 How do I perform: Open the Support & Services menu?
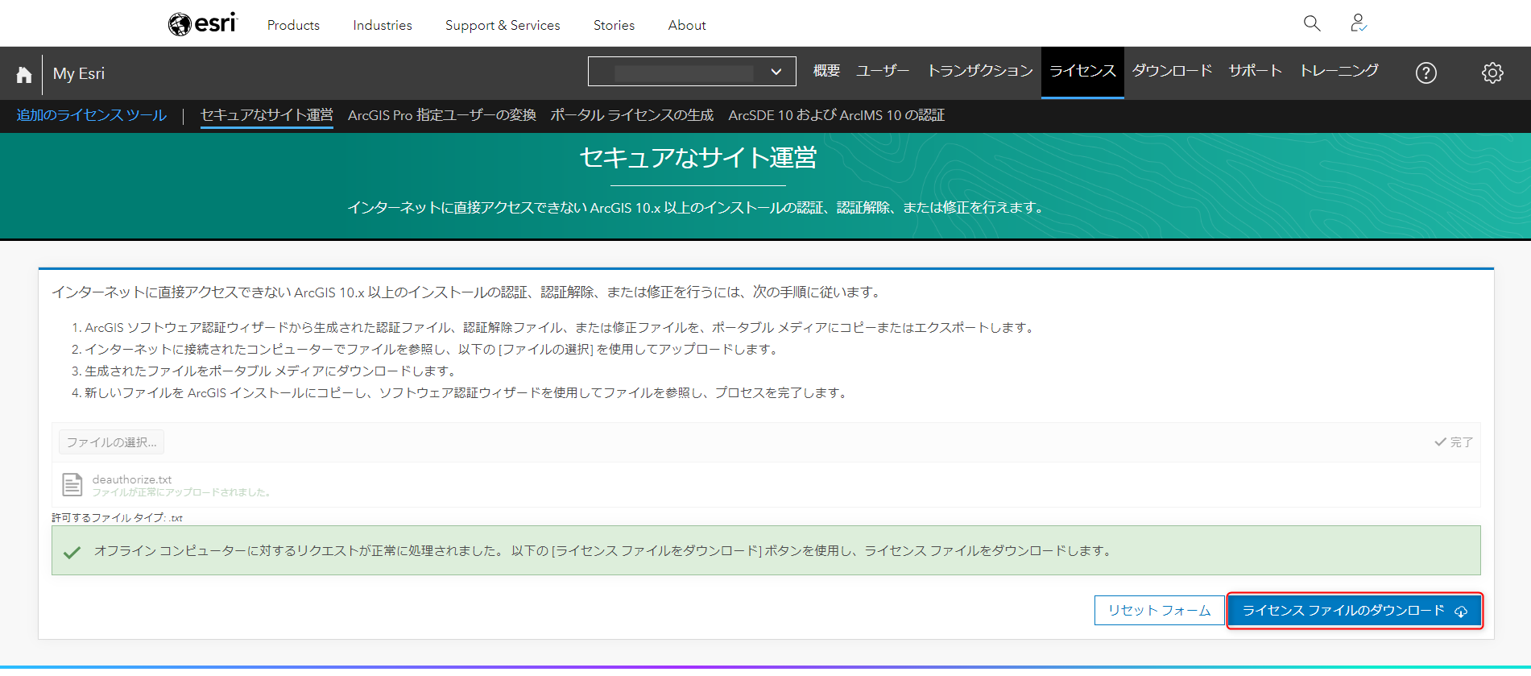[x=503, y=25]
